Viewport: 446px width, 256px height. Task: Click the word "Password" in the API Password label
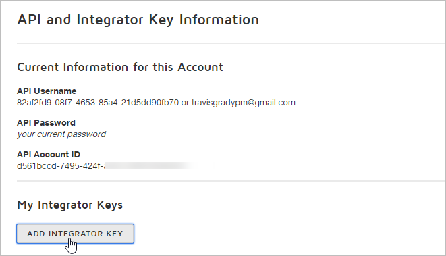tap(58, 123)
